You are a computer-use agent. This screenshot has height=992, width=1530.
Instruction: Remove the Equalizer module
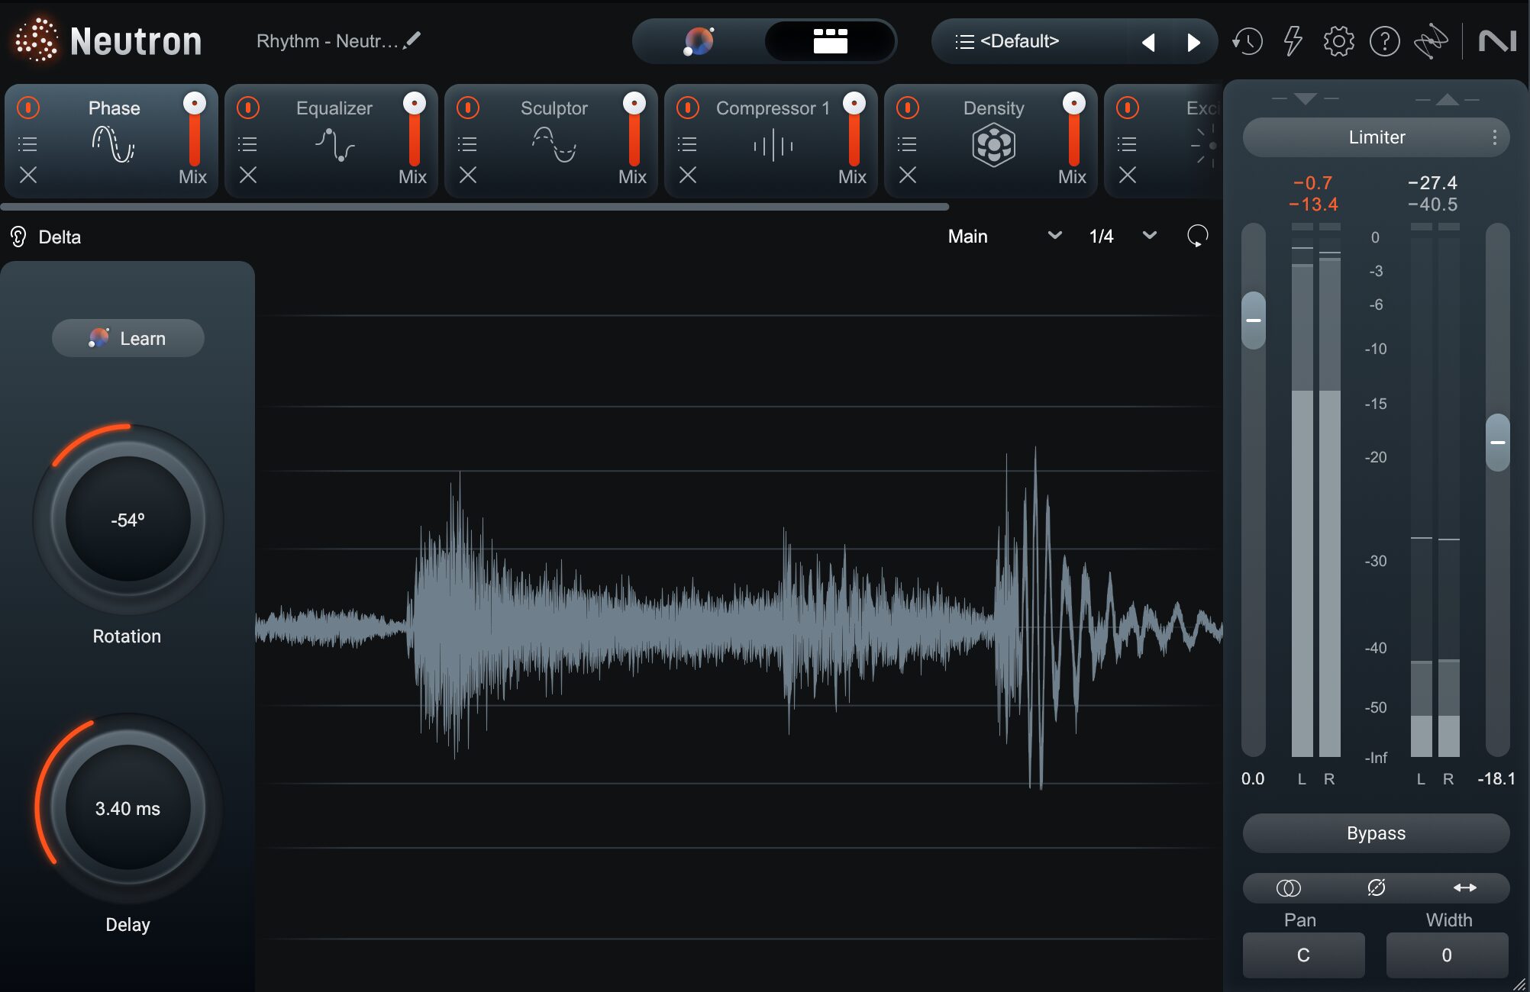[x=248, y=176]
